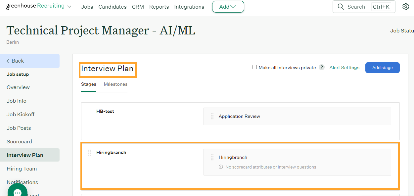Open the Candidates menu
This screenshot has height=196, width=414.
pyautogui.click(x=112, y=7)
